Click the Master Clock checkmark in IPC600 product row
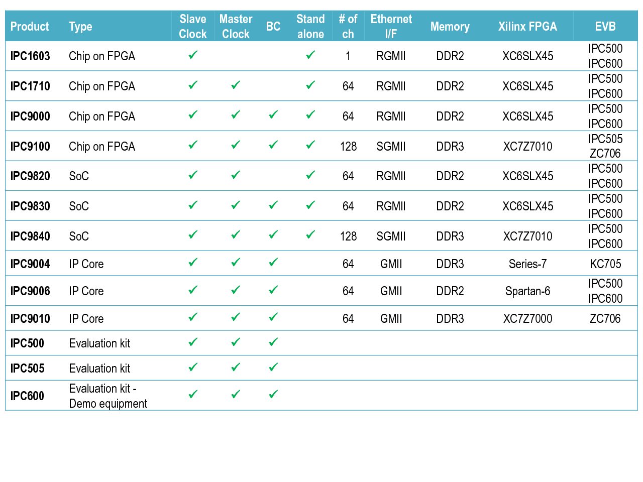This screenshot has width=643, height=482. (236, 394)
